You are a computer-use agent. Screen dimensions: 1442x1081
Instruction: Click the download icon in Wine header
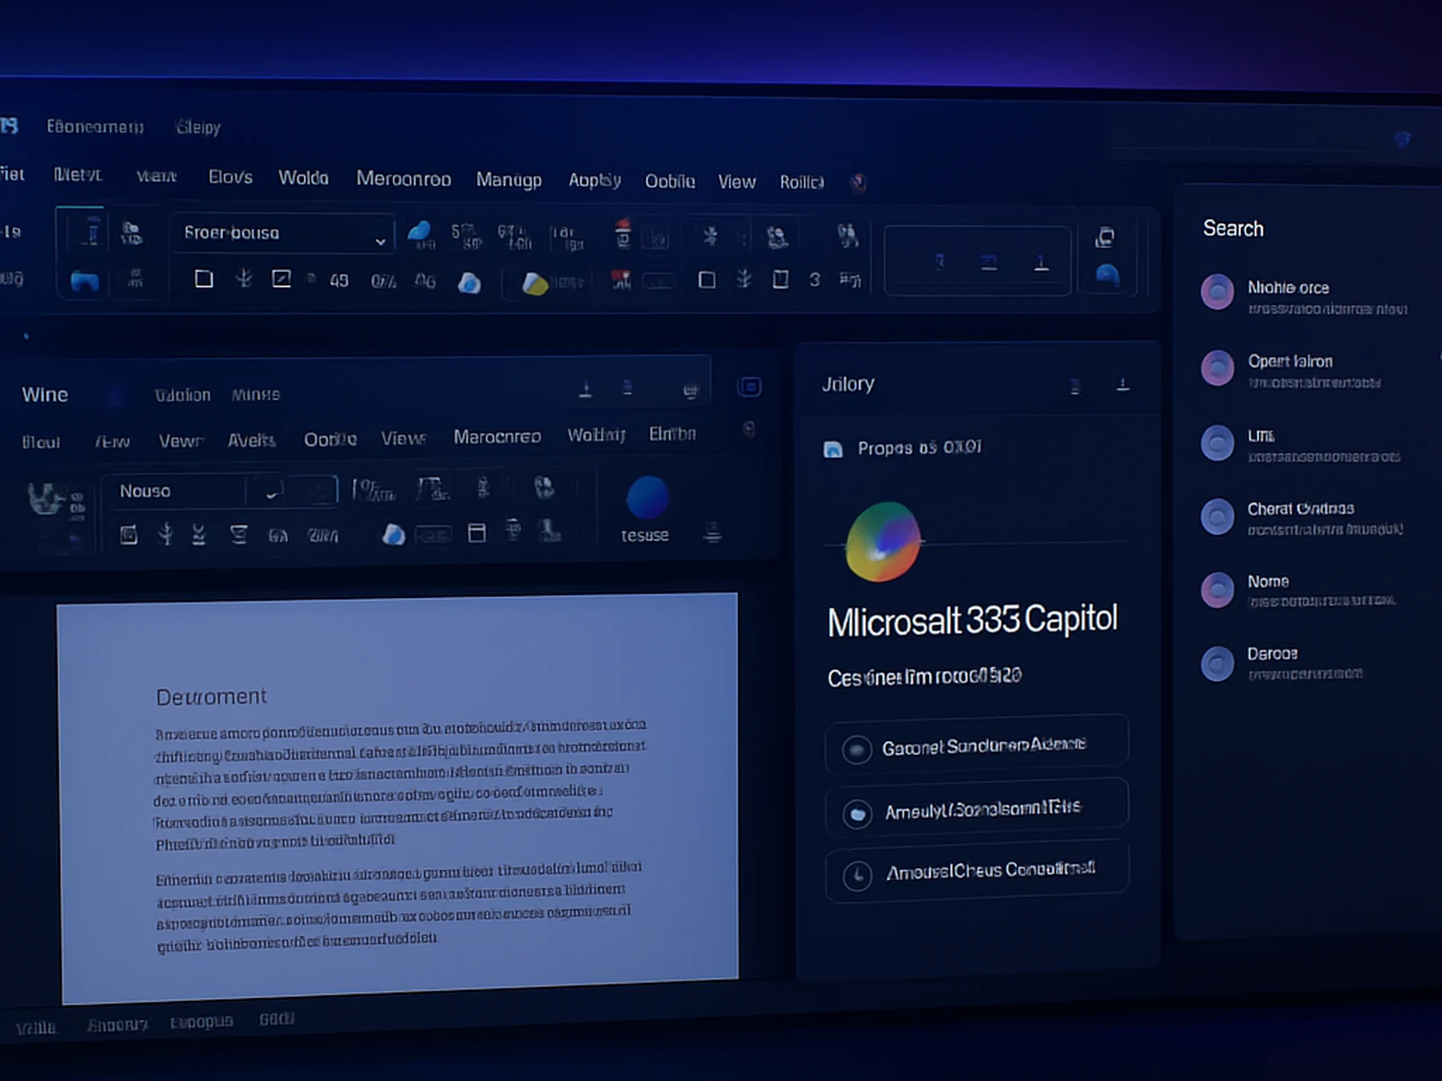click(585, 389)
